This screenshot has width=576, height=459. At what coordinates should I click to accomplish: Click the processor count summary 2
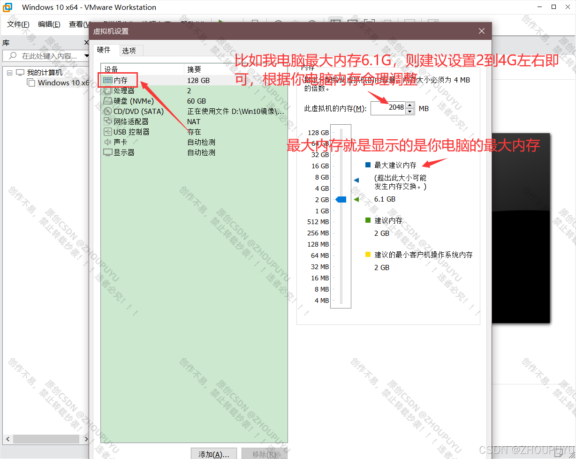tap(189, 91)
